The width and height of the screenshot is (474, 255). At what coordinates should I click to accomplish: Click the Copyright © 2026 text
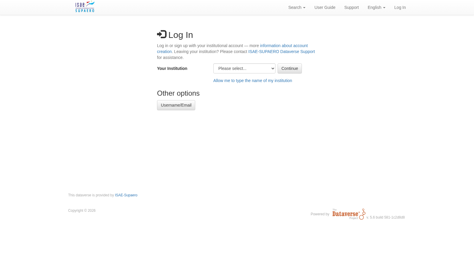pos(82,211)
